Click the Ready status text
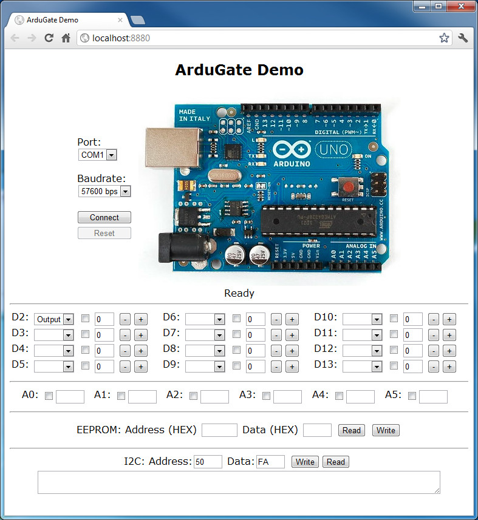The image size is (478, 520). (x=239, y=293)
